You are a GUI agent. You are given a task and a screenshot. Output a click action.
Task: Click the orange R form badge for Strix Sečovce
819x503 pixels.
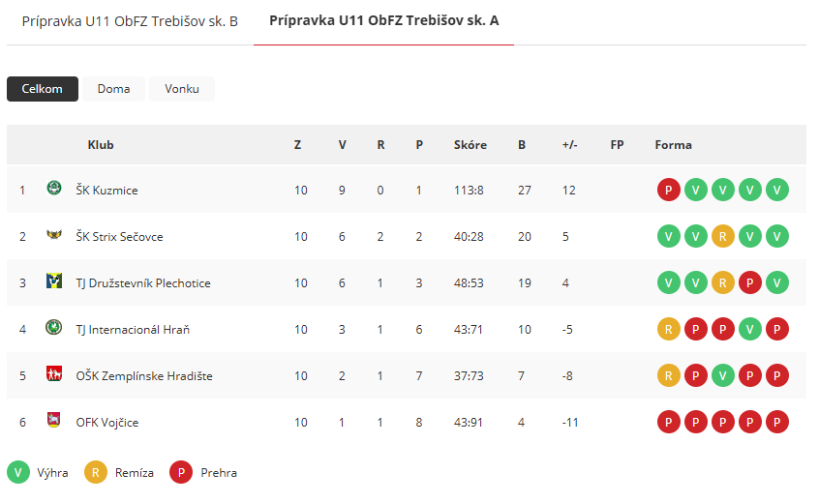(x=723, y=236)
